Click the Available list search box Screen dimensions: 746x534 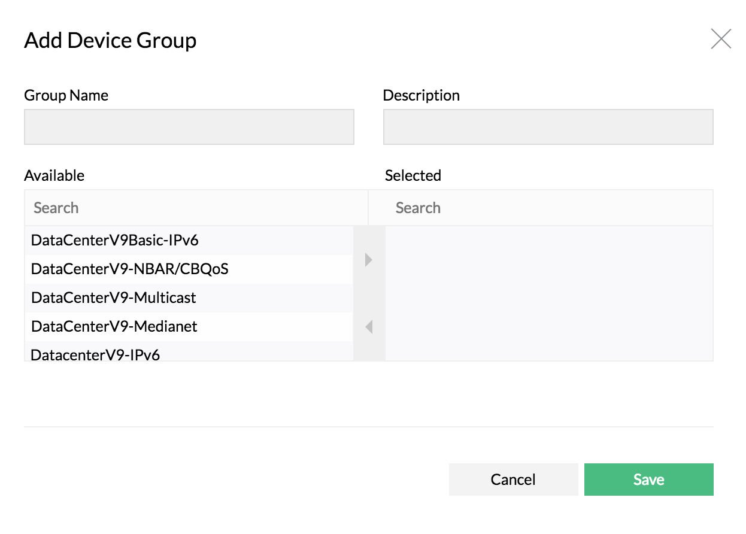click(196, 208)
